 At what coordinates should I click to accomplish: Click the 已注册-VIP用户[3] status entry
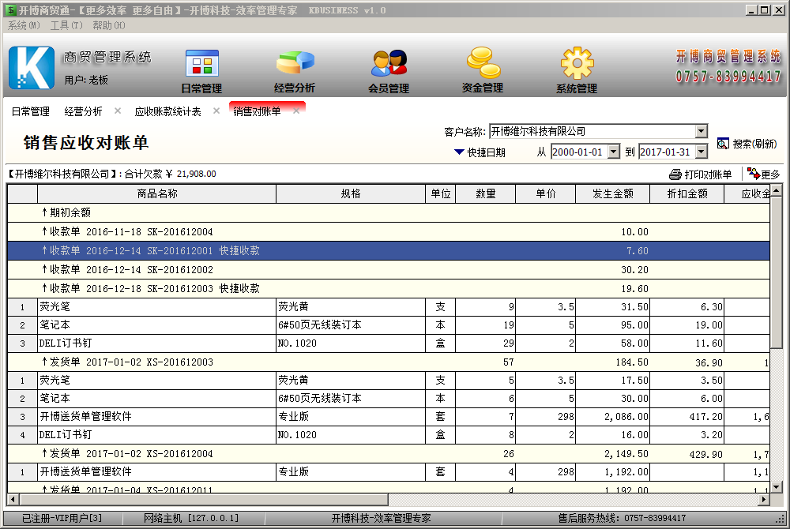62,518
